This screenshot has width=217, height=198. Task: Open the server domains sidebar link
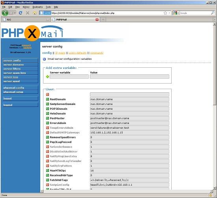click(x=13, y=65)
